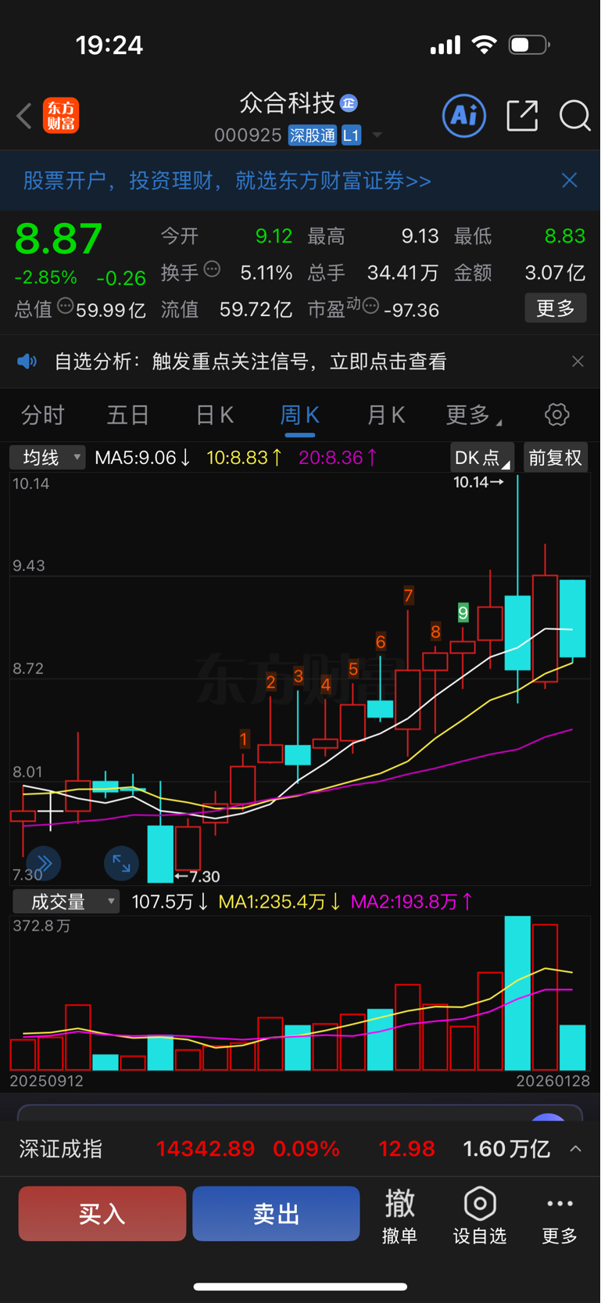Tap the fullscreen expand chart icon

(121, 863)
